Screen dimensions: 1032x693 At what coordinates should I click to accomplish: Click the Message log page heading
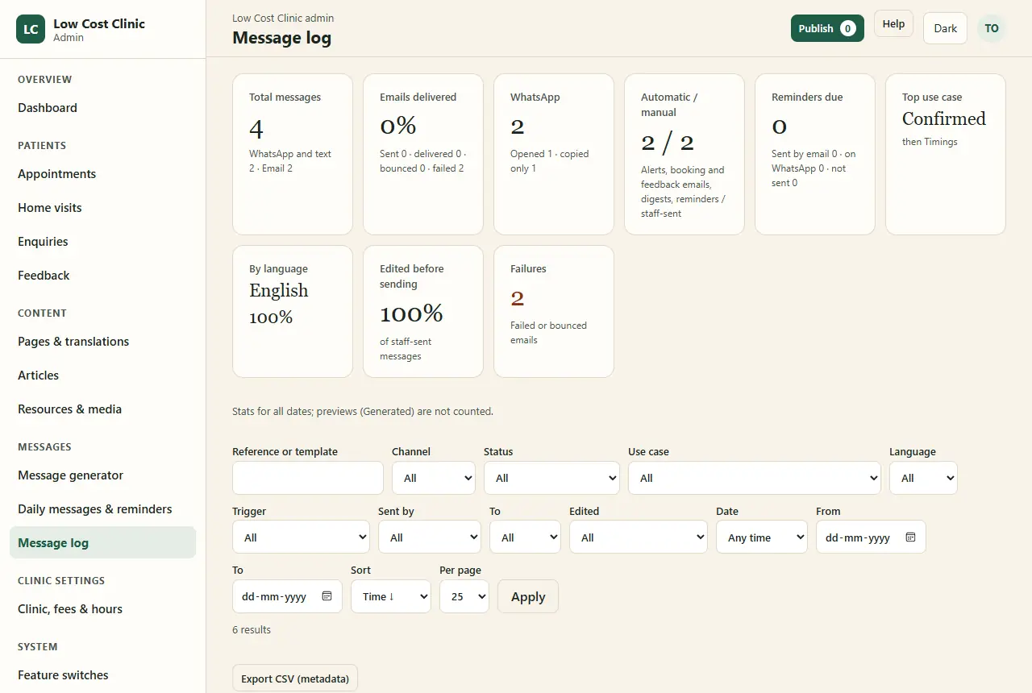coord(281,38)
